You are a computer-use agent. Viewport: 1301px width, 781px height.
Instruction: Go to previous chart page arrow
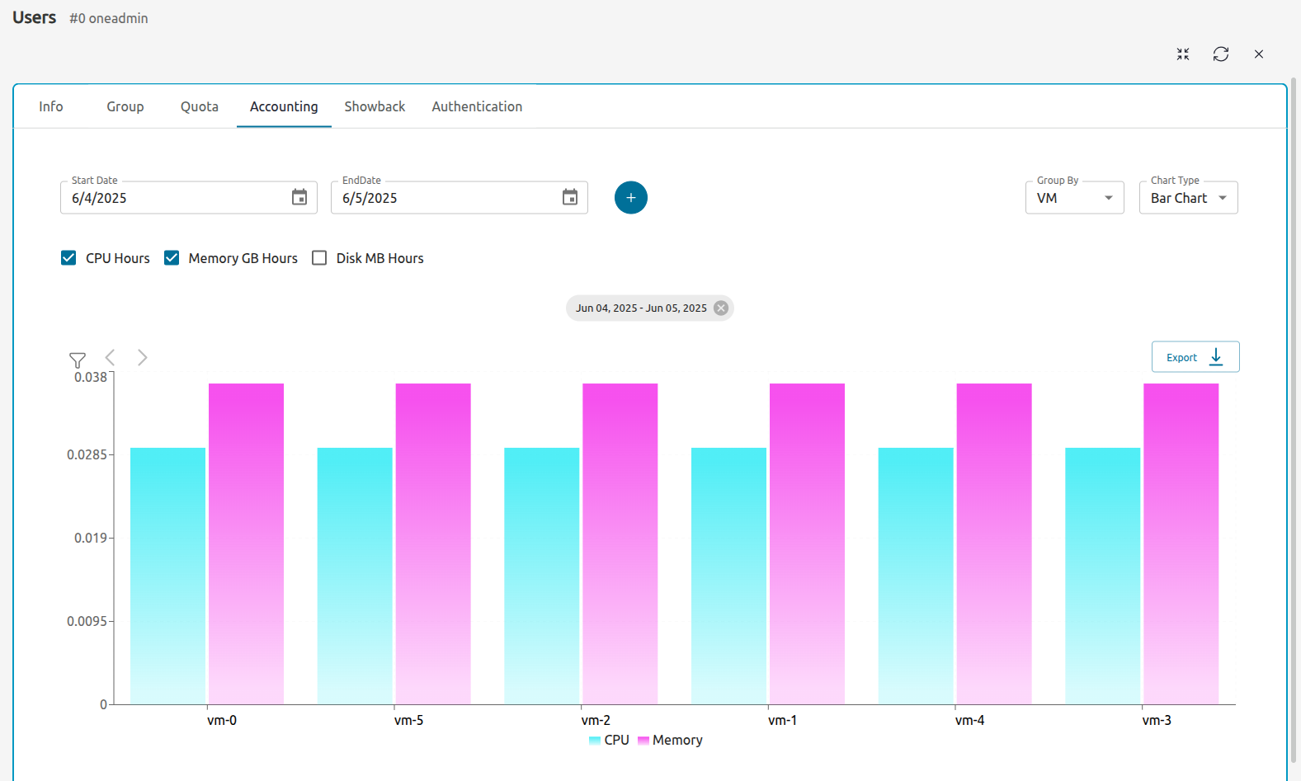pos(111,357)
